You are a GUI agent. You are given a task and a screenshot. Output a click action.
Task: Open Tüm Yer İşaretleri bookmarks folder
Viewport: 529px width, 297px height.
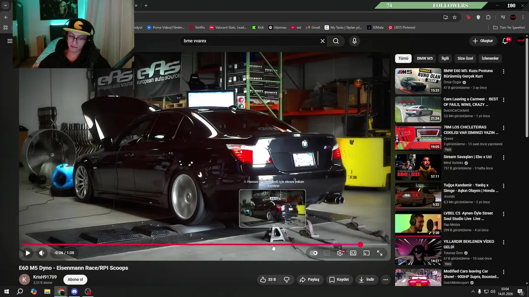click(509, 28)
